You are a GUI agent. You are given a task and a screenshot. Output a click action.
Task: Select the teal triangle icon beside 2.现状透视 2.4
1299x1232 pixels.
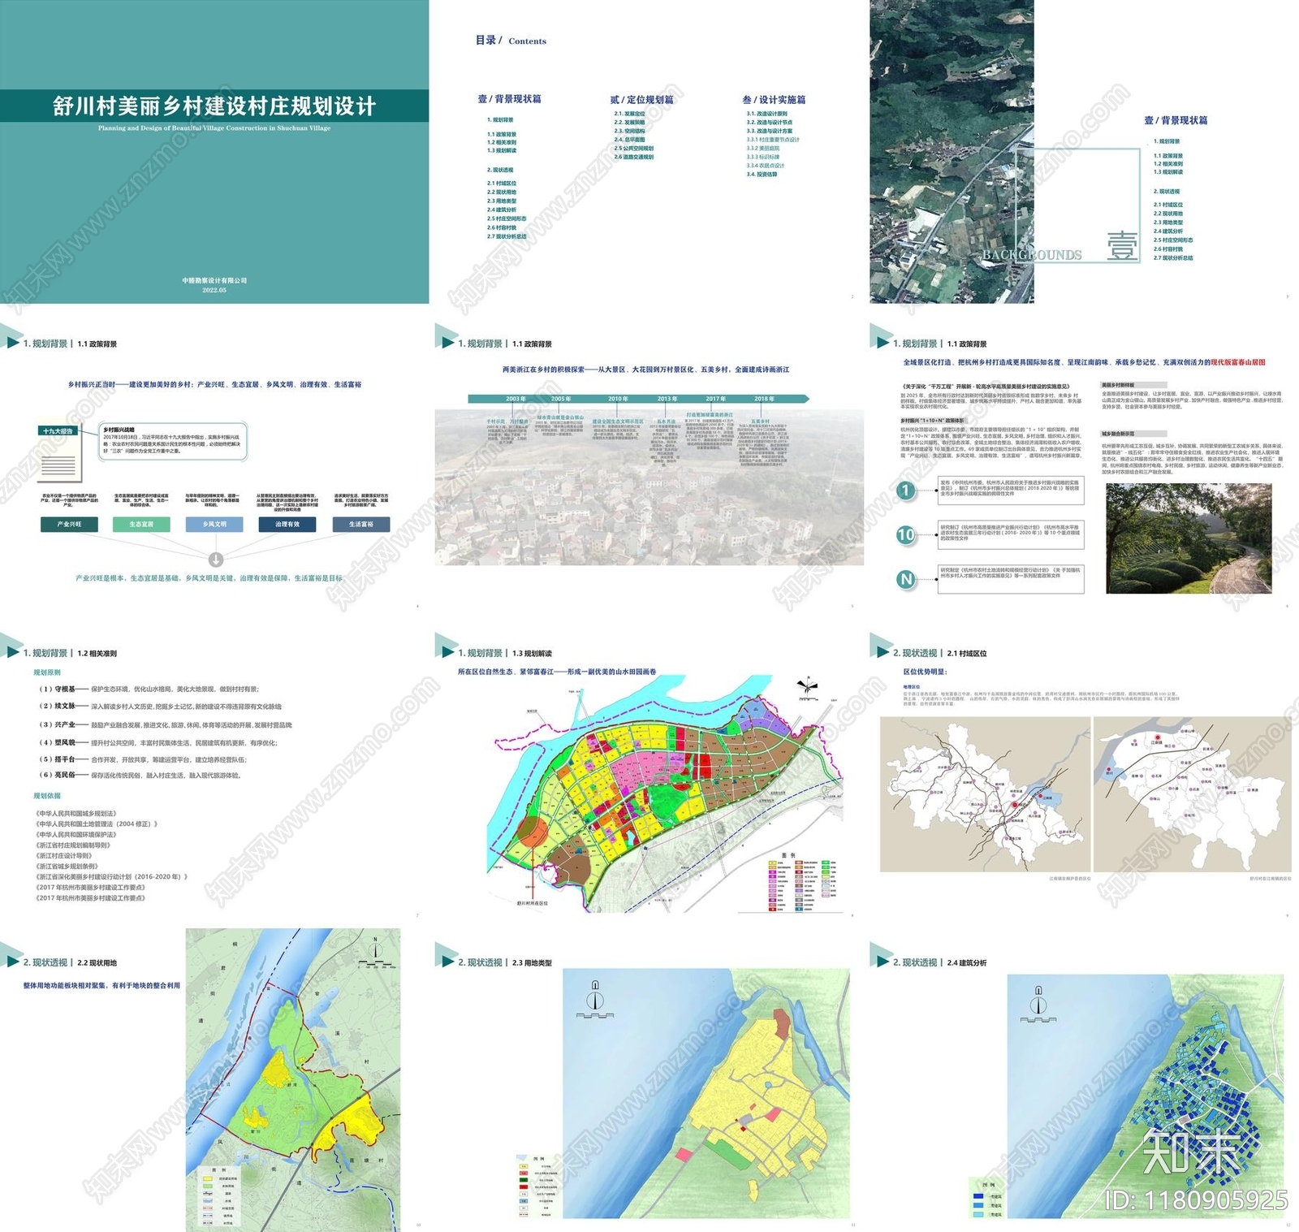[880, 955]
